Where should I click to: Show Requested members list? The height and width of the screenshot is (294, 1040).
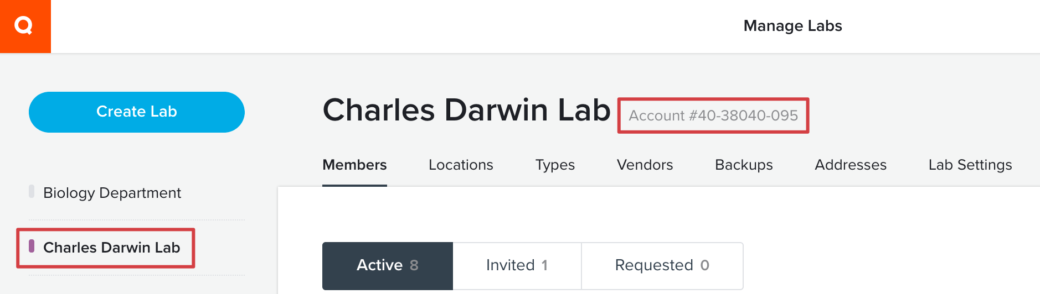pyautogui.click(x=662, y=266)
